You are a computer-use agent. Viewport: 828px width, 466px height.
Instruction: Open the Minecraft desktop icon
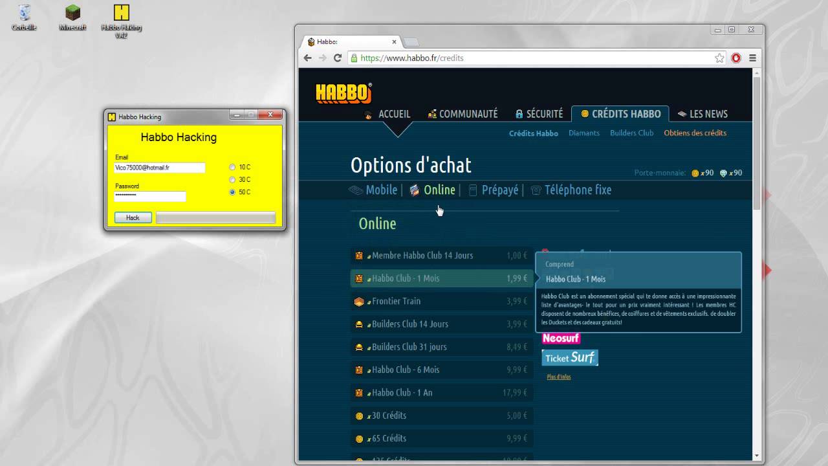click(72, 17)
